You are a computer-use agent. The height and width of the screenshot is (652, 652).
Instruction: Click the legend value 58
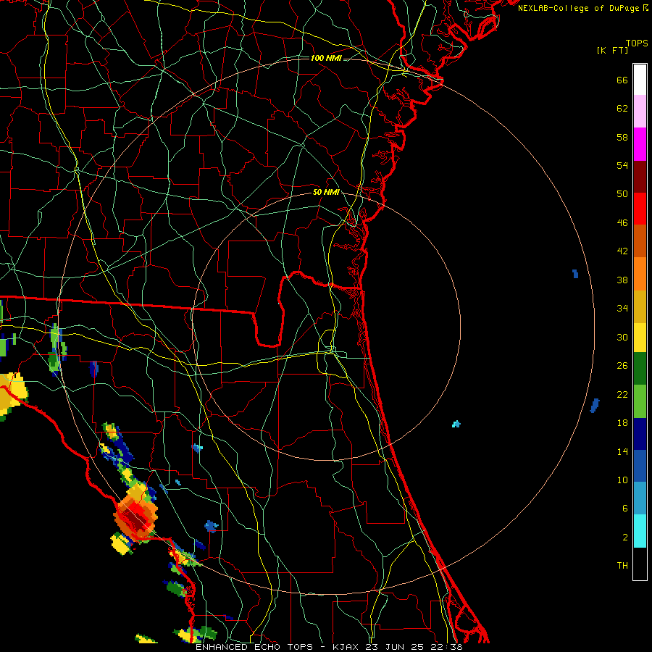(x=622, y=137)
